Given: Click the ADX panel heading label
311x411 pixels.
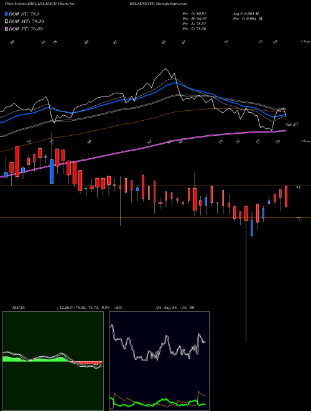Looking at the screenshot, I should (119, 308).
